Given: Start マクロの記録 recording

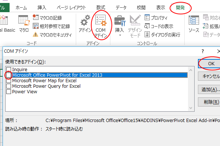Looking at the screenshot, I should 47,18.
